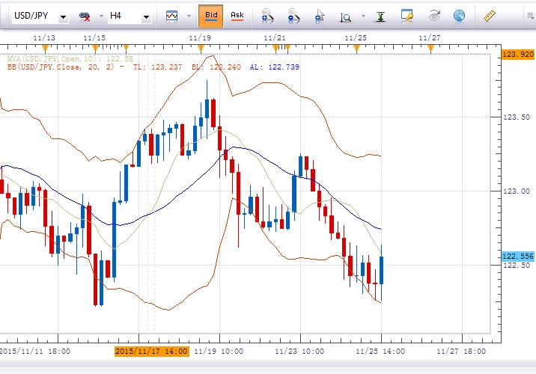Click the highlighted 2015/11/17 14:00 date label
The image size is (536, 374).
coord(152,351)
